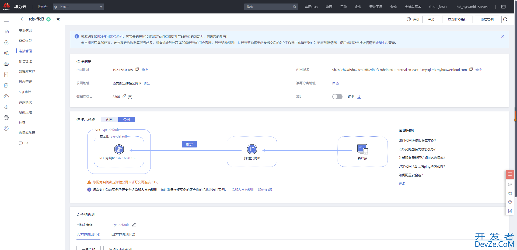Open the customer service headset icon
The width and height of the screenshot is (517, 250).
click(x=510, y=193)
